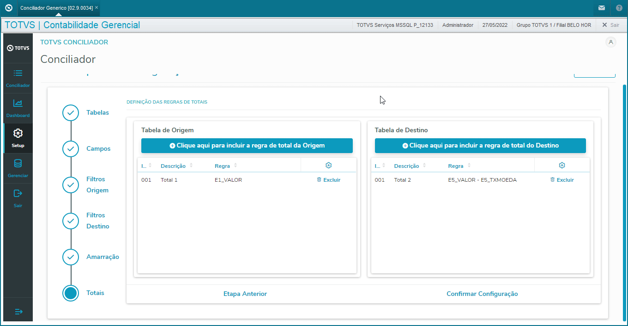Click the date 27/05/2022 in header
The height and width of the screenshot is (326, 628).
[495, 25]
